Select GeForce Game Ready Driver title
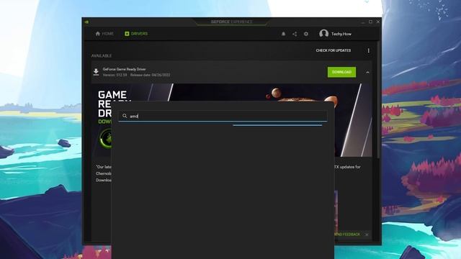 pyautogui.click(x=125, y=69)
